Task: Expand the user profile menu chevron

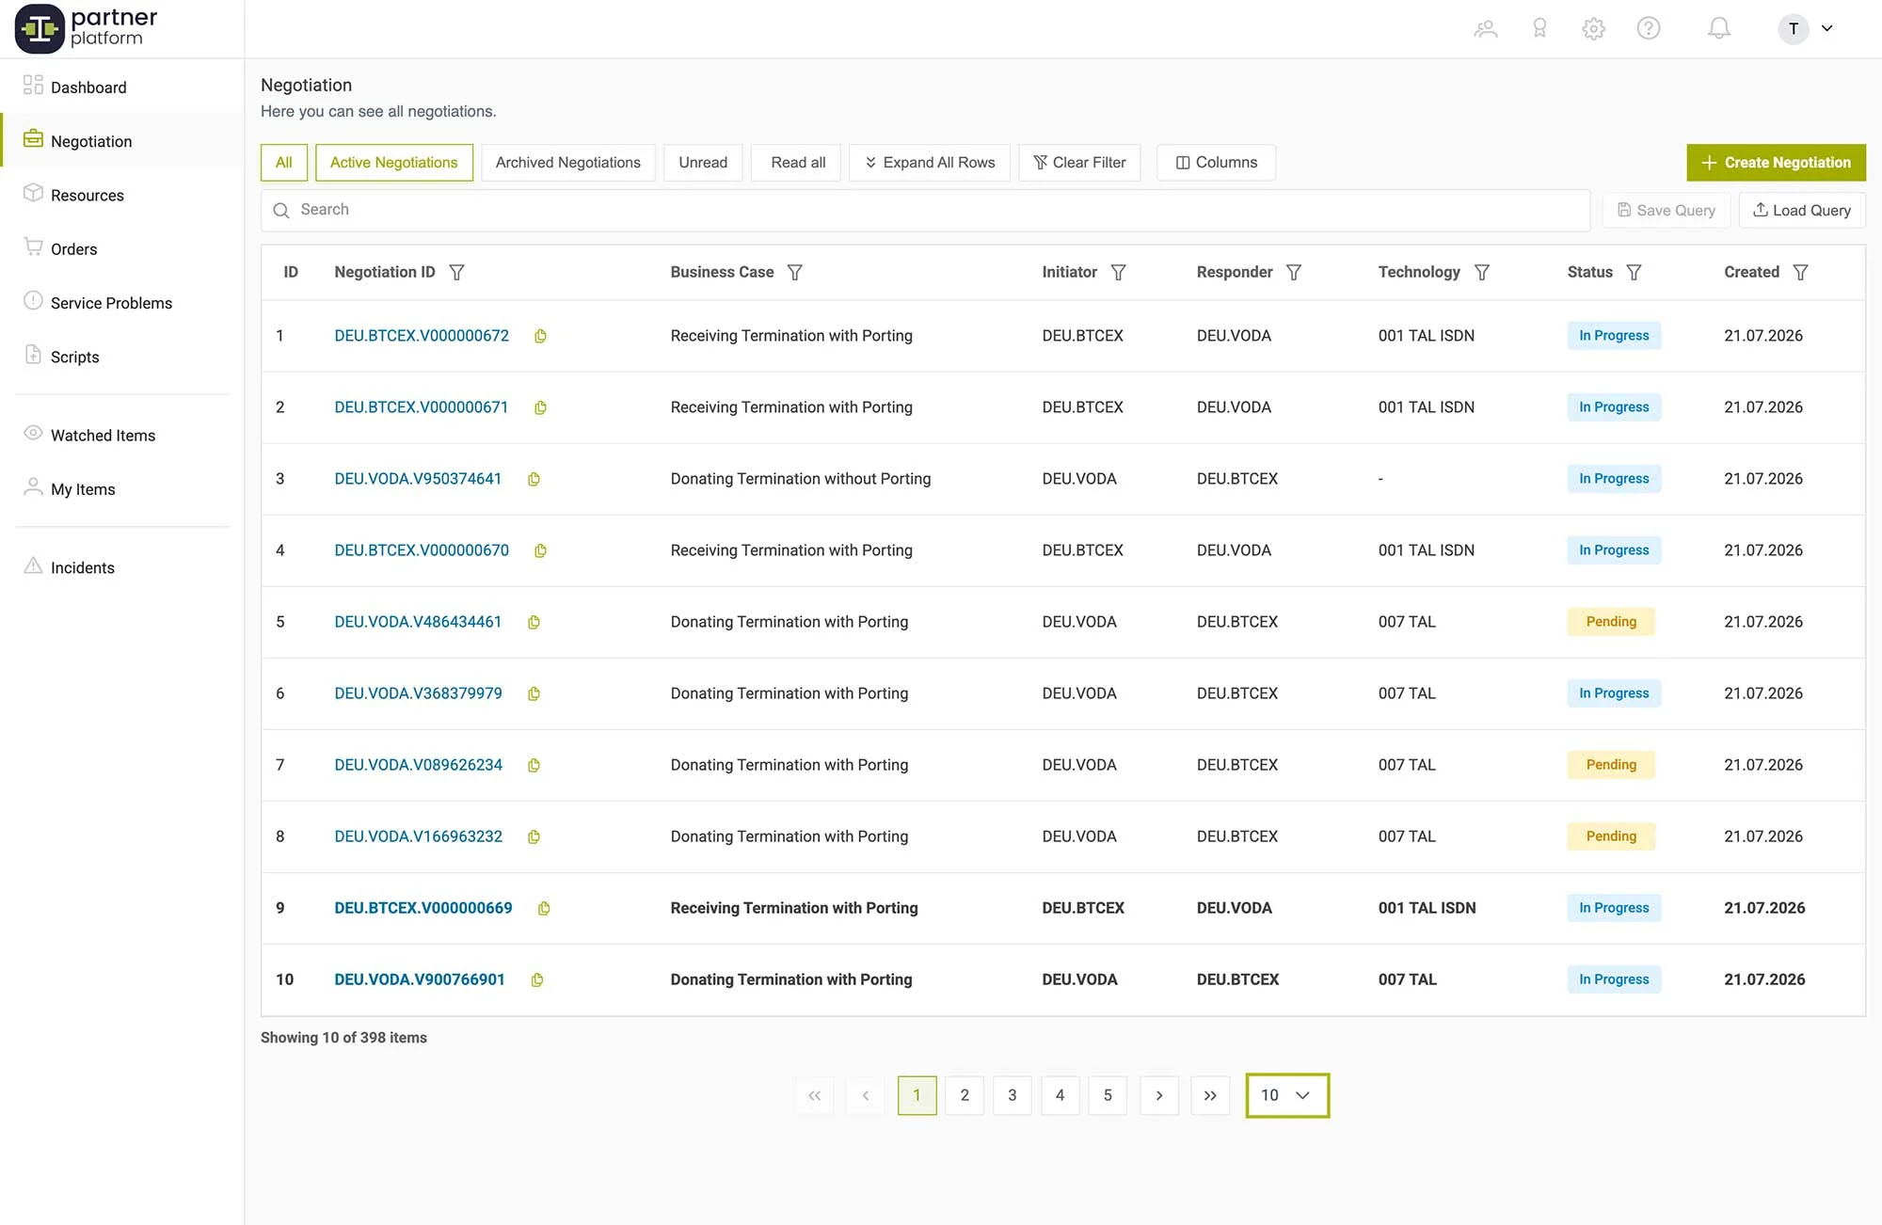Action: click(1826, 28)
